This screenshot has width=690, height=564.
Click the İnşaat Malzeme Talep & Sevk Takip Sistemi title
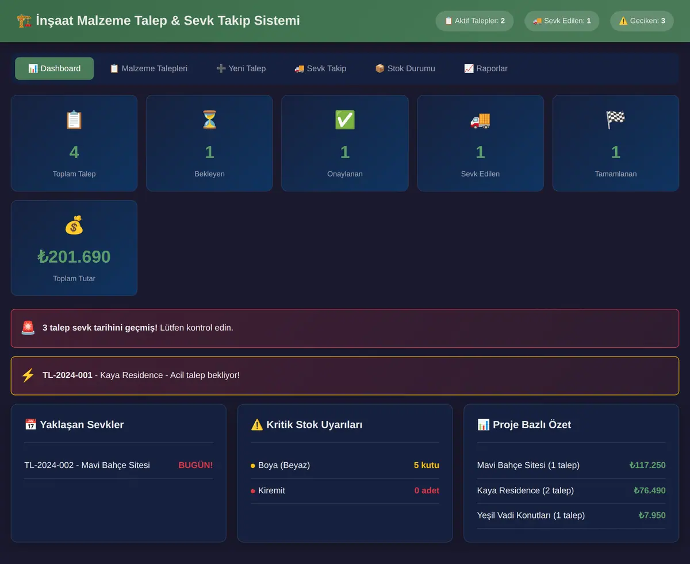tap(168, 21)
